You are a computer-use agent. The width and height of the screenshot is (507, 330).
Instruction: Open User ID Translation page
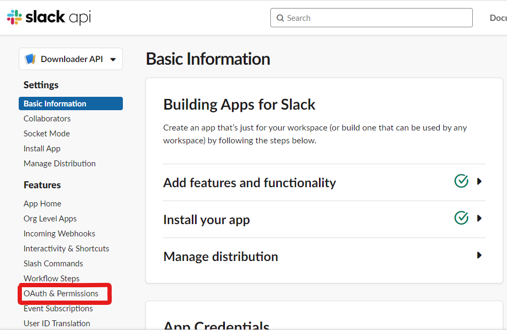click(x=57, y=324)
